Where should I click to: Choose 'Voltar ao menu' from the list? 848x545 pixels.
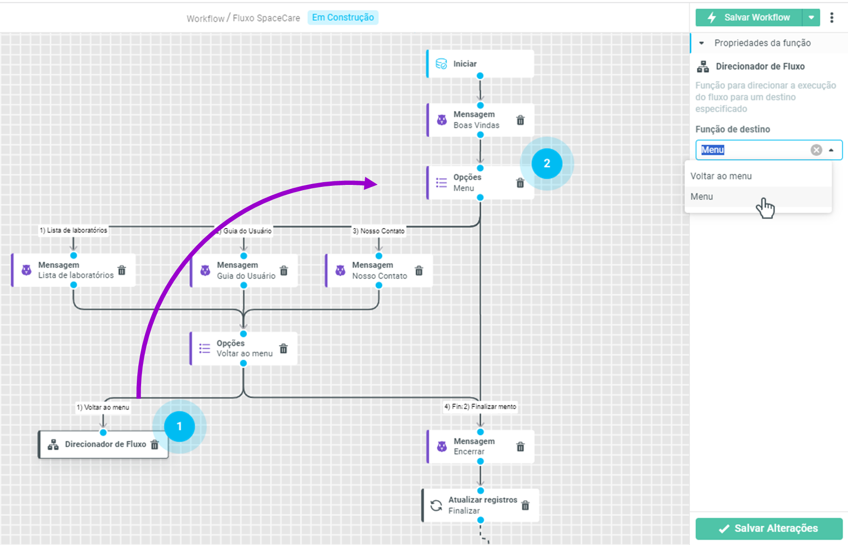click(x=721, y=176)
